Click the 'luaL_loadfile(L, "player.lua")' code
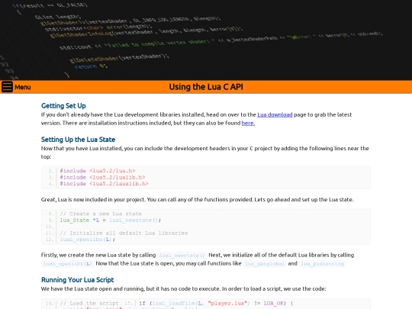The width and height of the screenshot is (412, 309). pos(201,303)
